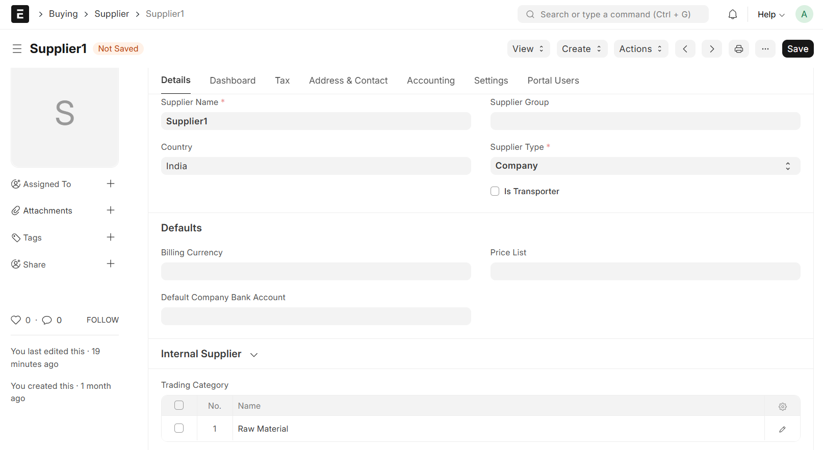Click FOLLOW to follow this document

pos(102,320)
